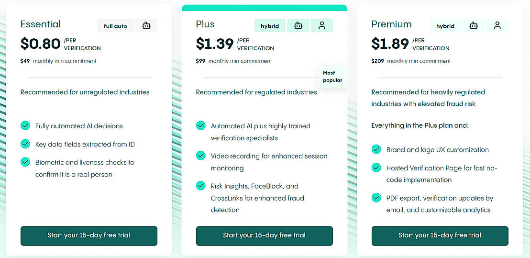Click the checkmark beside Key data fields extracted
The width and height of the screenshot is (530, 258).
pyautogui.click(x=25, y=144)
